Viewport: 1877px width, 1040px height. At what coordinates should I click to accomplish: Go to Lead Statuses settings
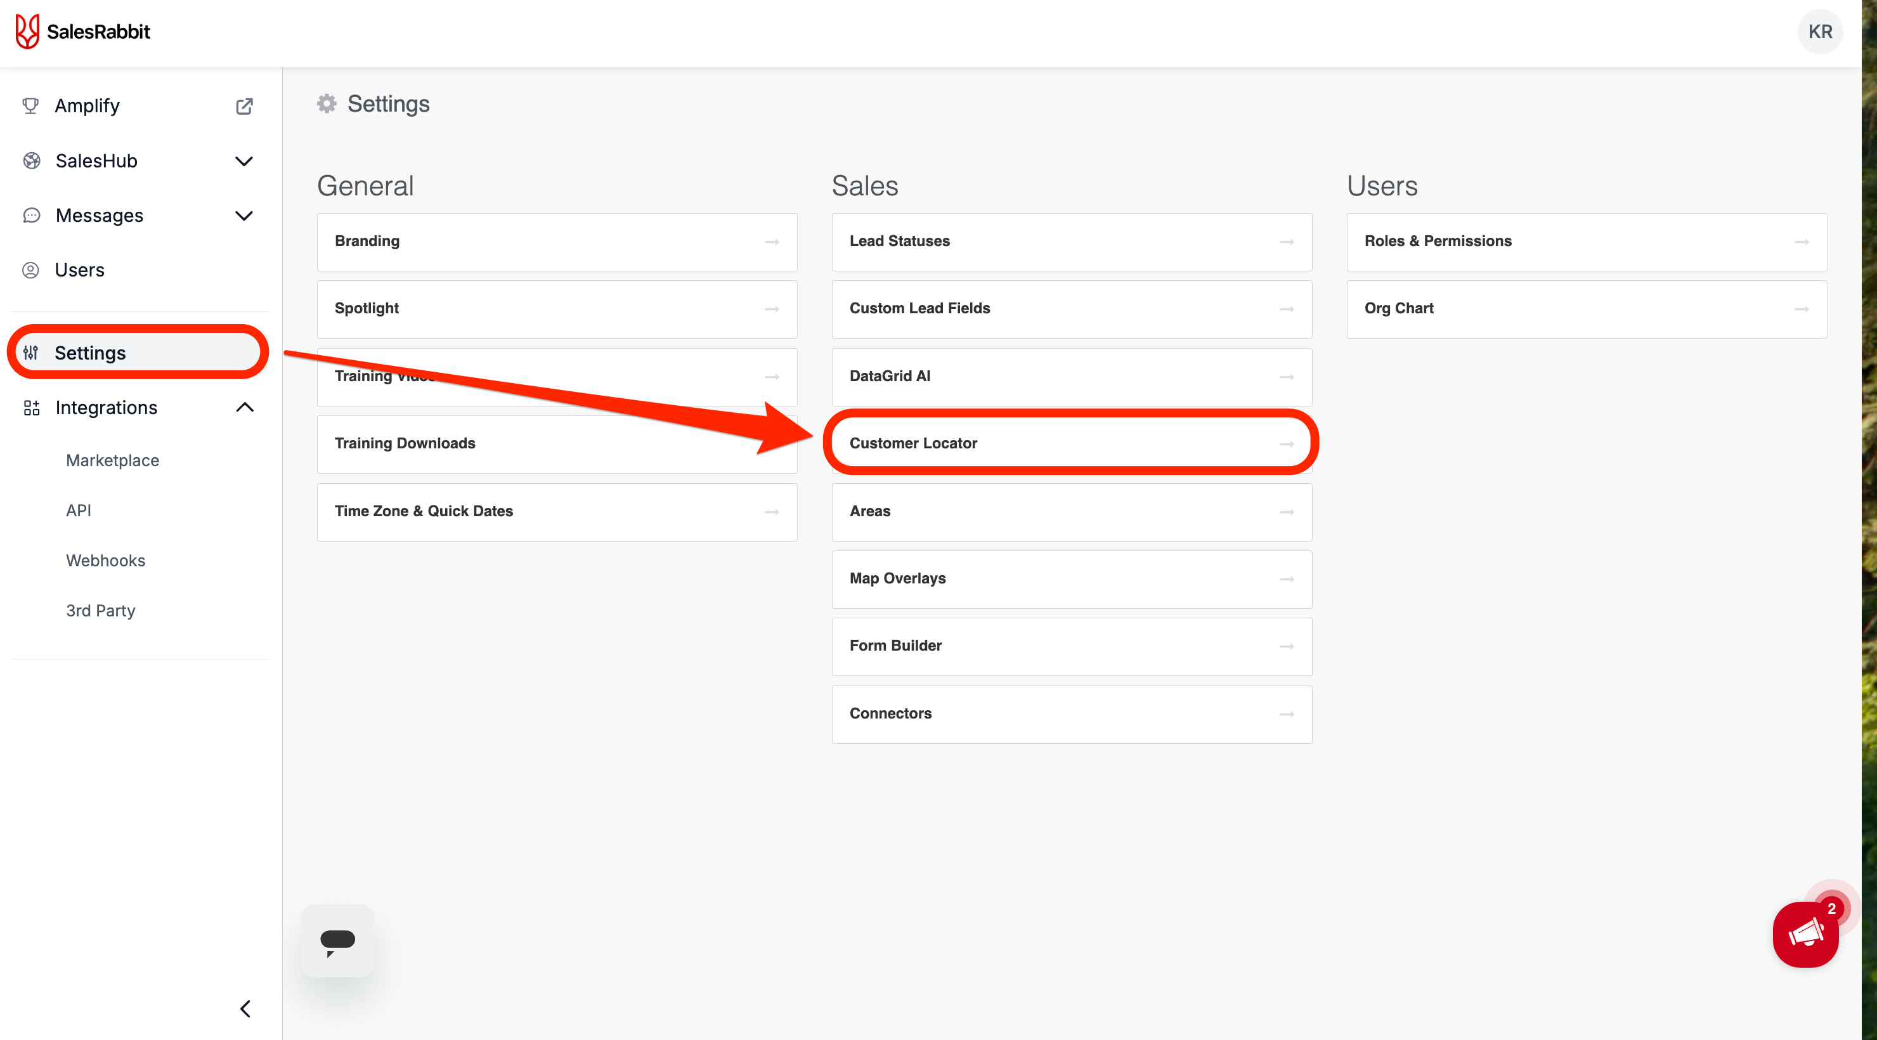point(1070,241)
